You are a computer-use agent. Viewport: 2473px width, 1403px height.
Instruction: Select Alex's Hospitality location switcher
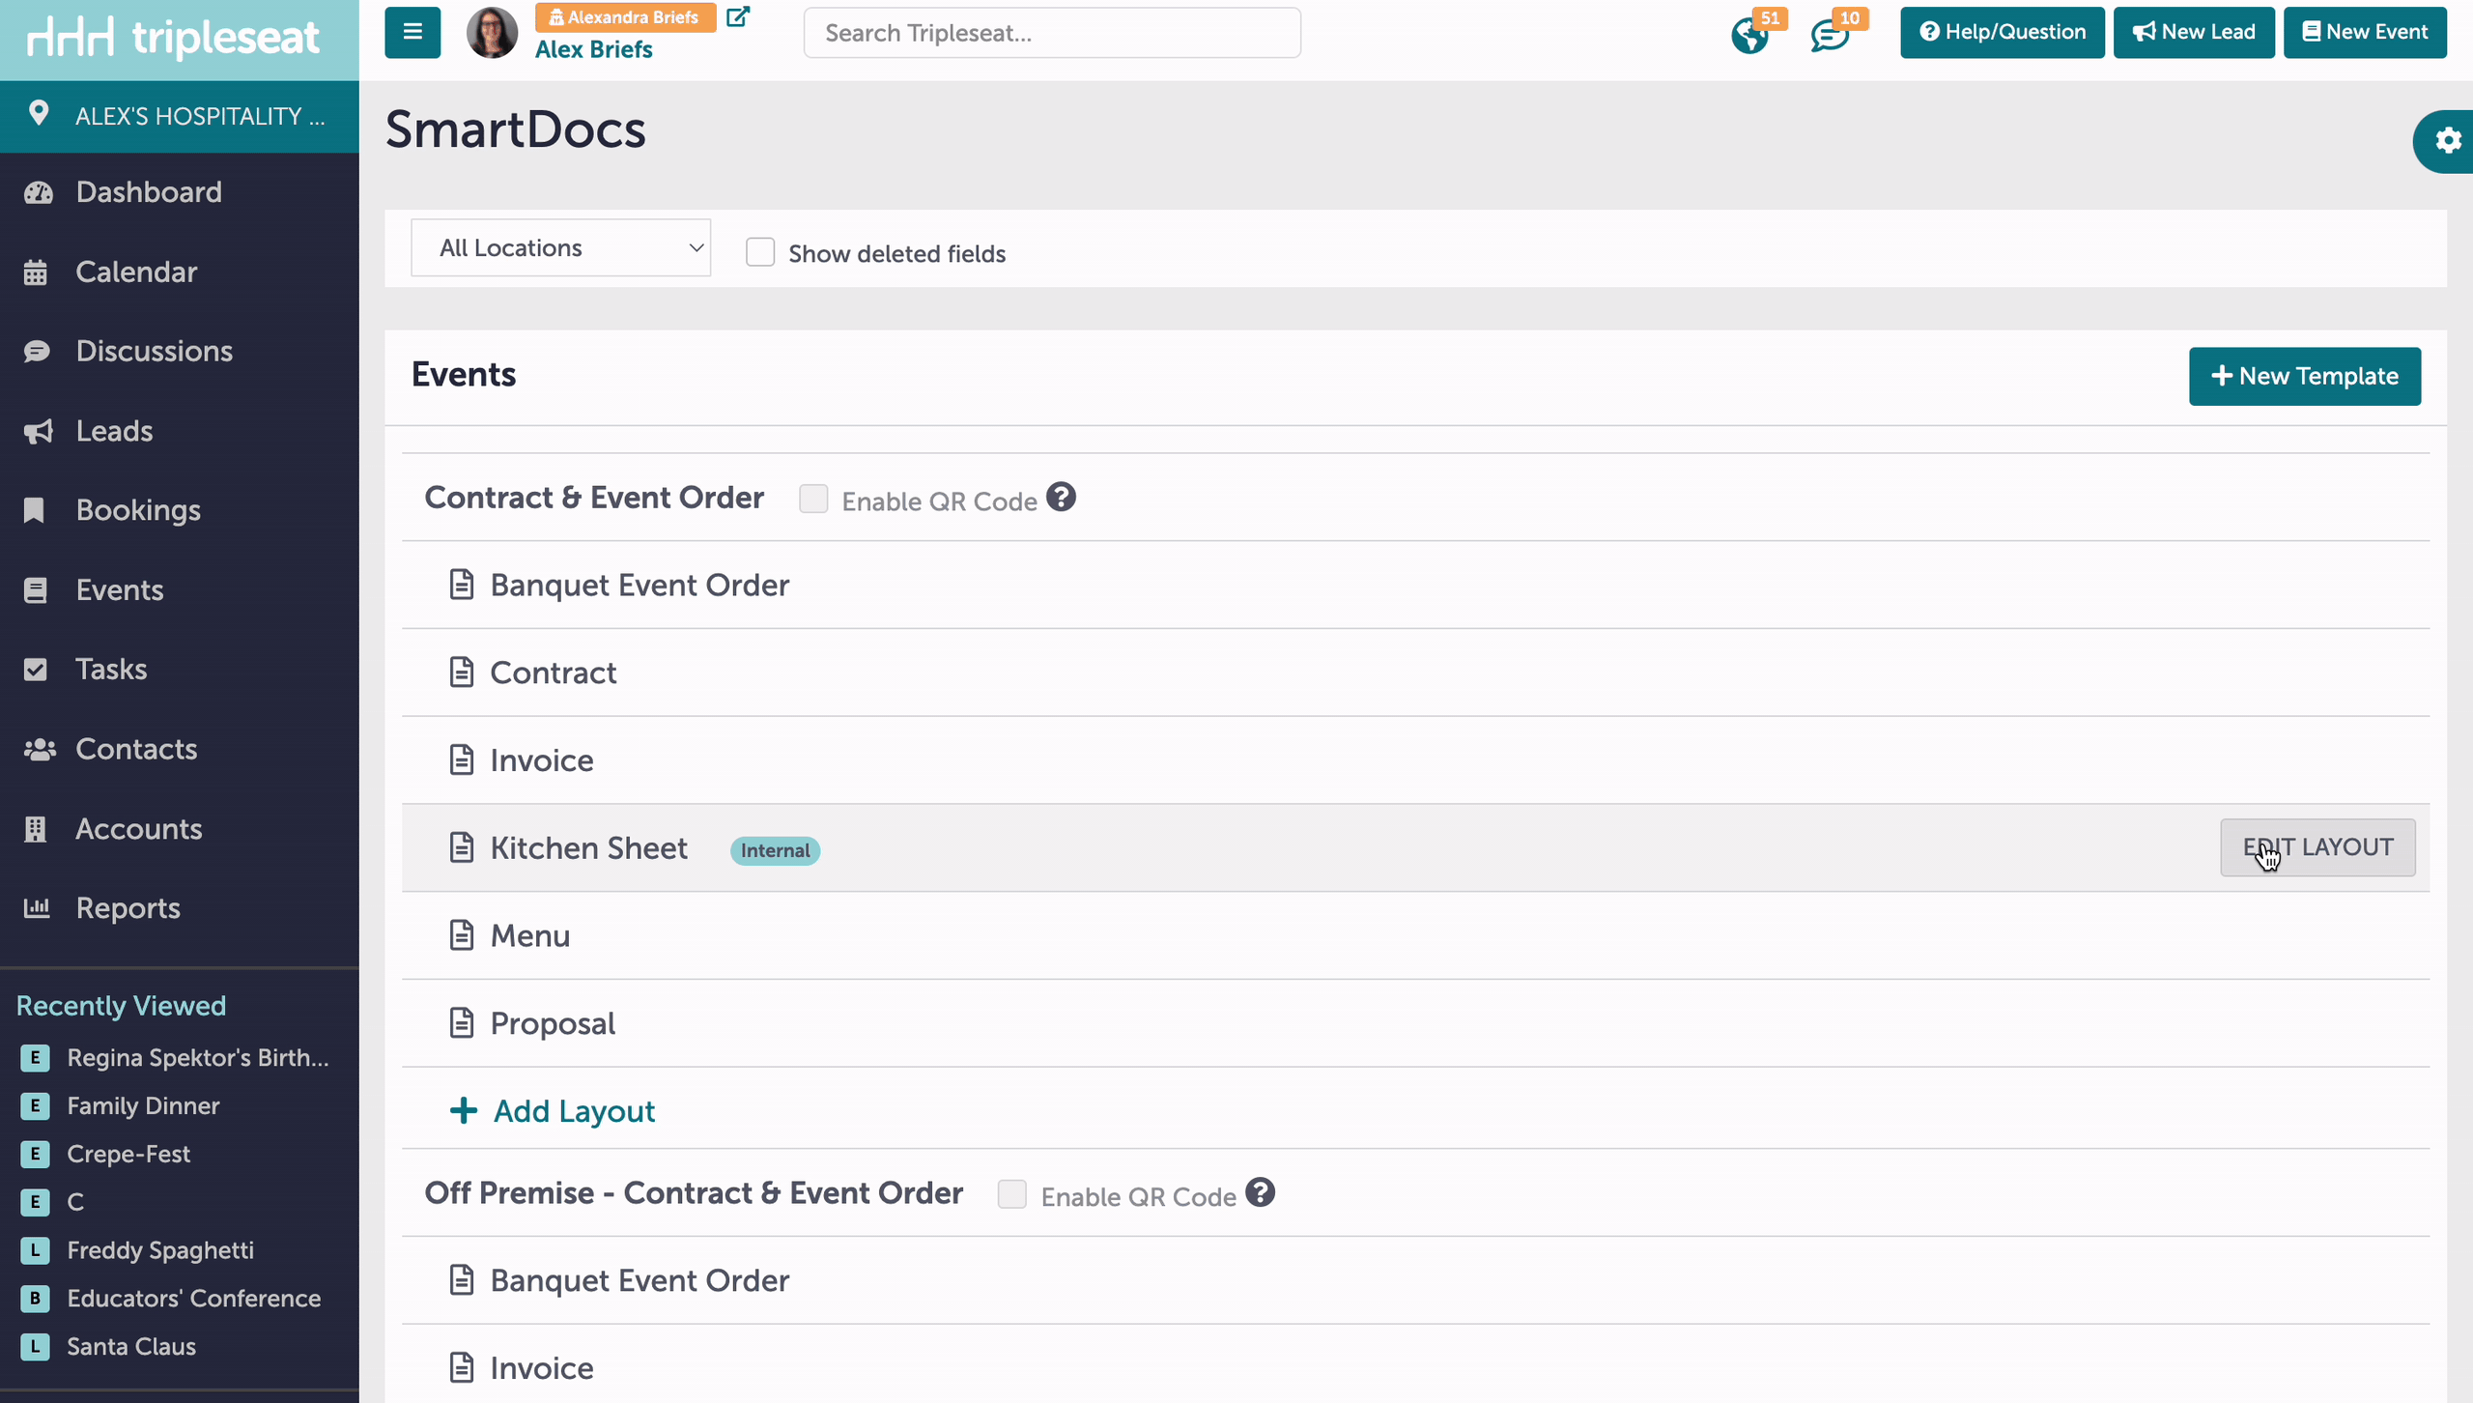pyautogui.click(x=180, y=116)
